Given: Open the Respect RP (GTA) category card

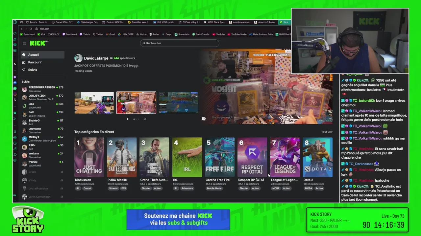Looking at the screenshot, I should [252, 157].
